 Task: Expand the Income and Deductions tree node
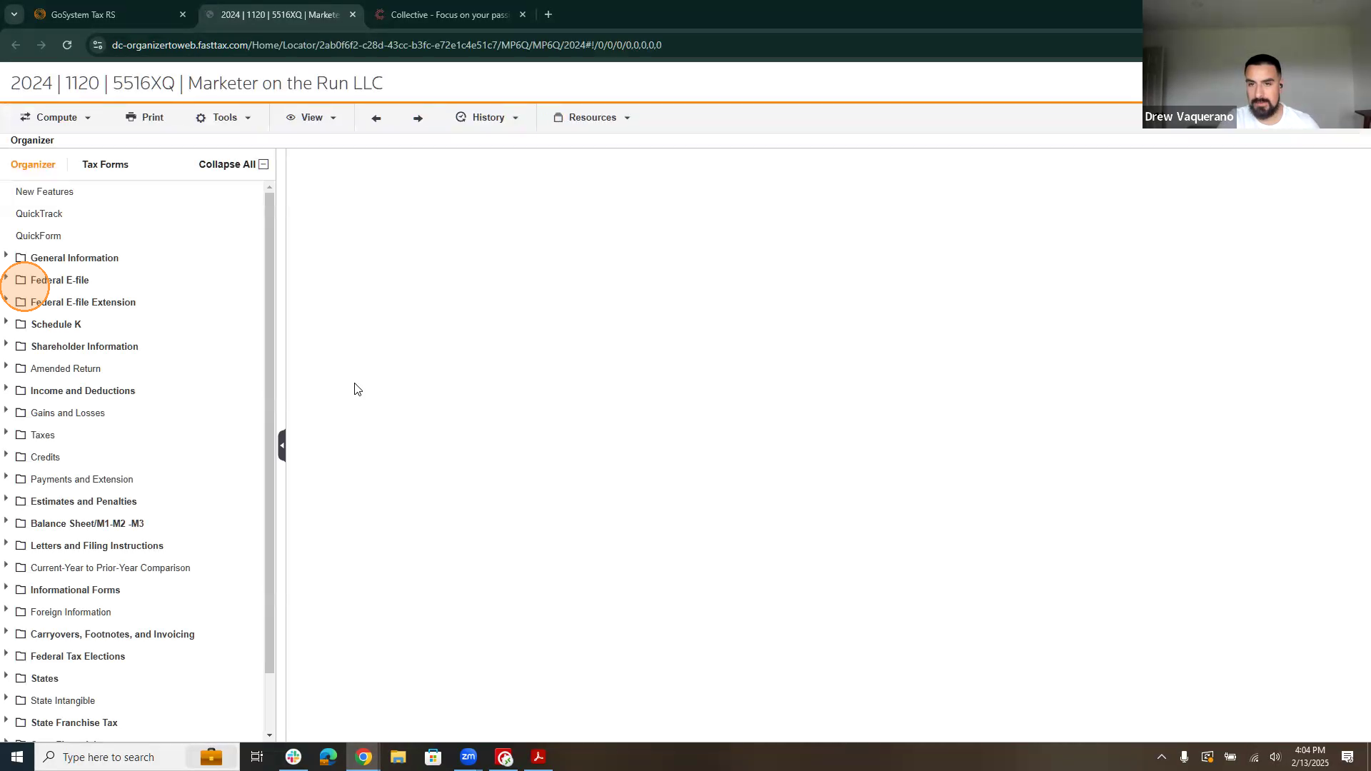(6, 388)
